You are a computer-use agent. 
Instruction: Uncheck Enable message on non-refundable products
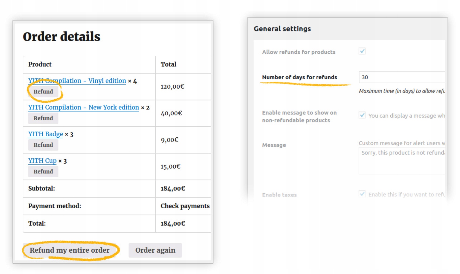click(x=362, y=115)
